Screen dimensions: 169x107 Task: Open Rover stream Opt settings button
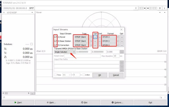pos(95,37)
